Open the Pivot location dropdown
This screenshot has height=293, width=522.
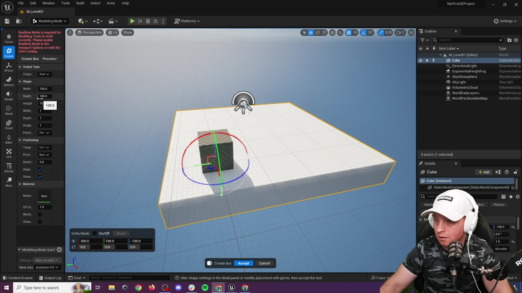click(44, 155)
